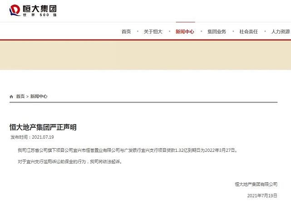291x205 pixels.
Task: Click the beige banner area
Action: [x=145, y=55]
